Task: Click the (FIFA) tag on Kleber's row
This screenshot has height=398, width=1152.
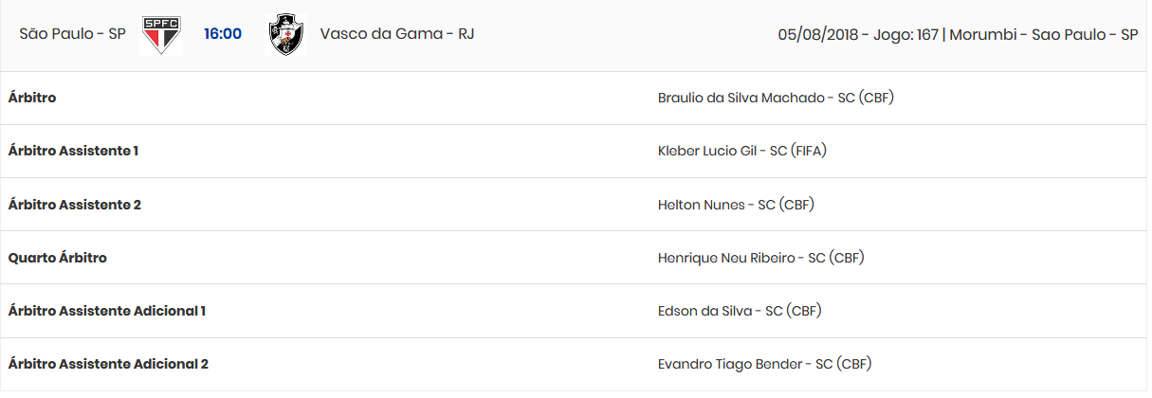Action: 810,151
